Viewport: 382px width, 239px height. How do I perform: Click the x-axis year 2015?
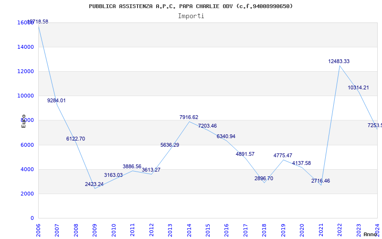pos(208,230)
